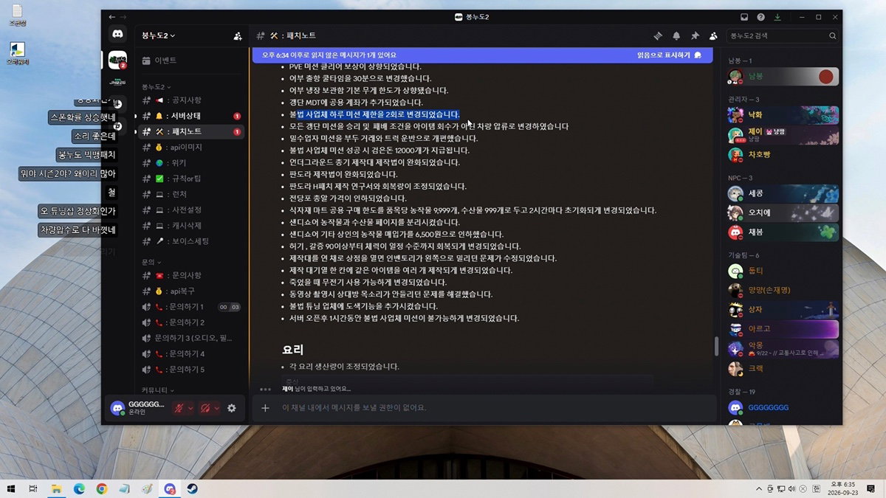886x498 pixels.
Task: Click the search magnifier icon
Action: 832,35
